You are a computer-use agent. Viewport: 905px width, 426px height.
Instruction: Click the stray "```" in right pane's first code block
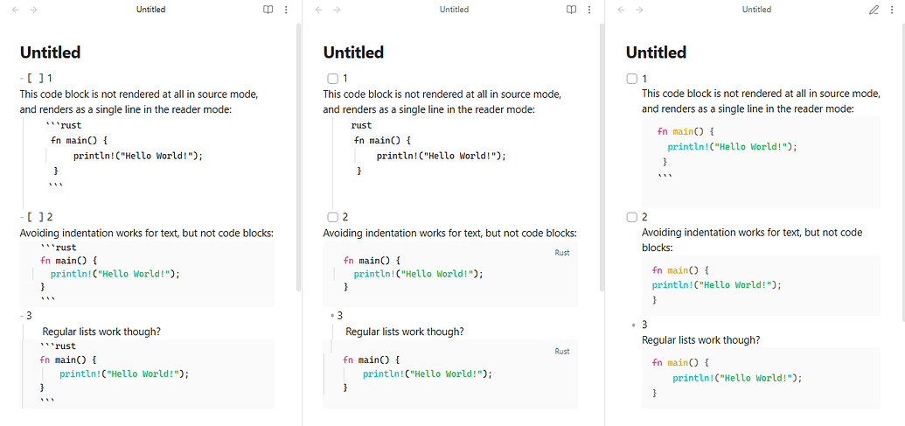tap(665, 177)
